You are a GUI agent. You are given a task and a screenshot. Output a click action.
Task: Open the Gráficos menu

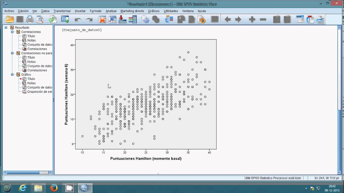(x=154, y=11)
